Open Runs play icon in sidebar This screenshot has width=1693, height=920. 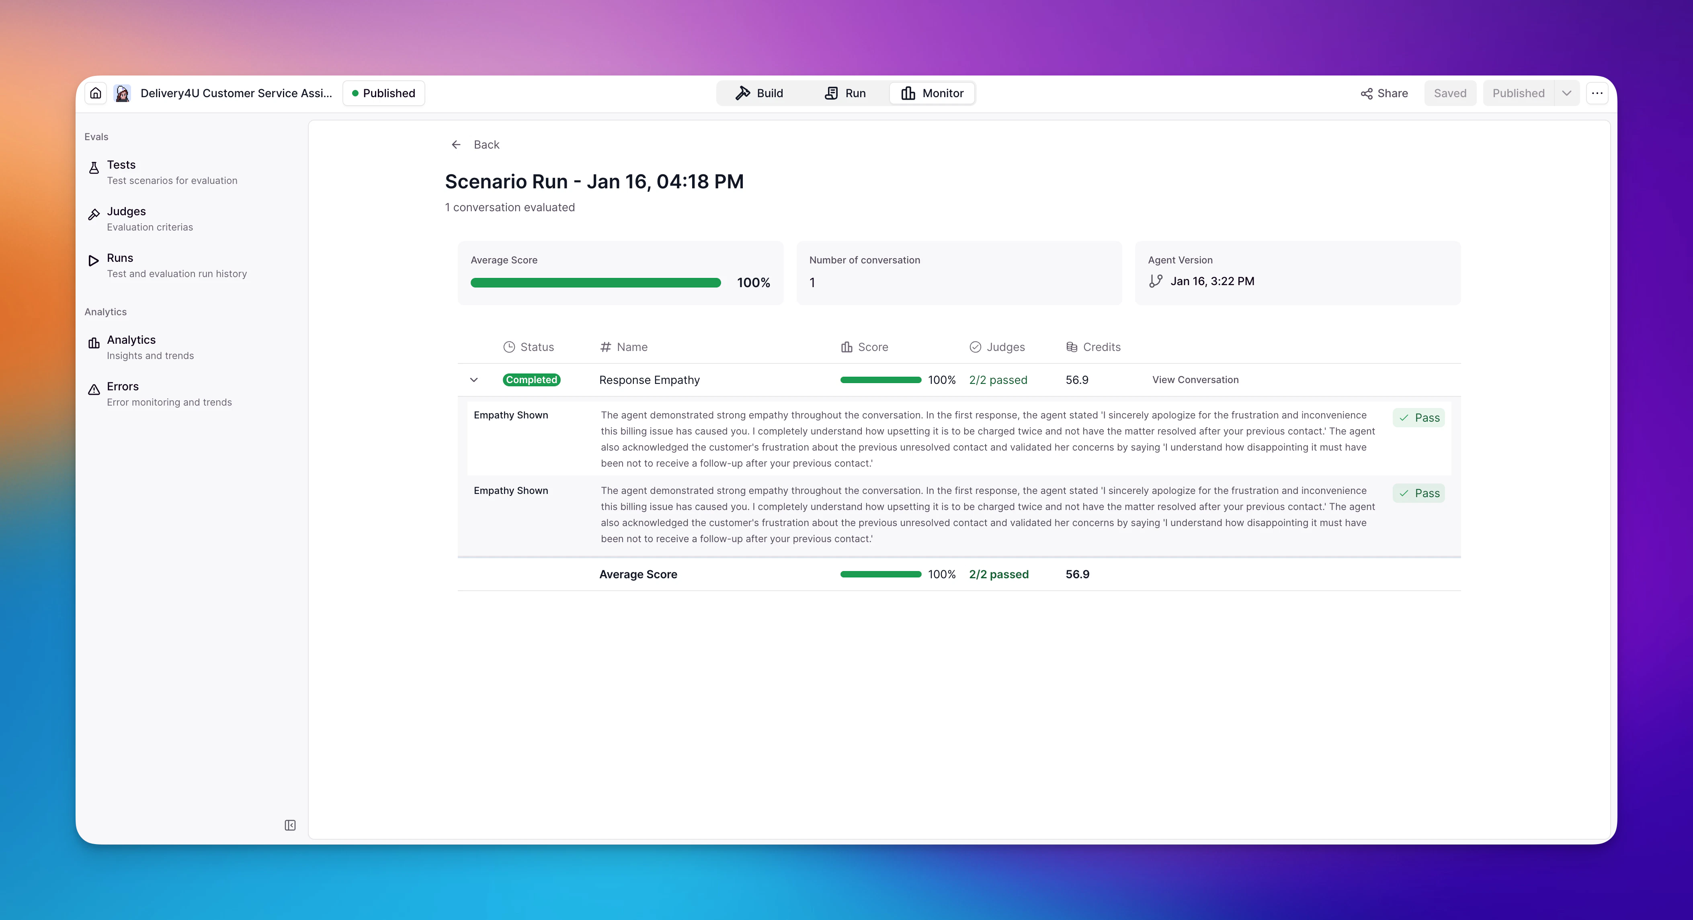click(94, 261)
